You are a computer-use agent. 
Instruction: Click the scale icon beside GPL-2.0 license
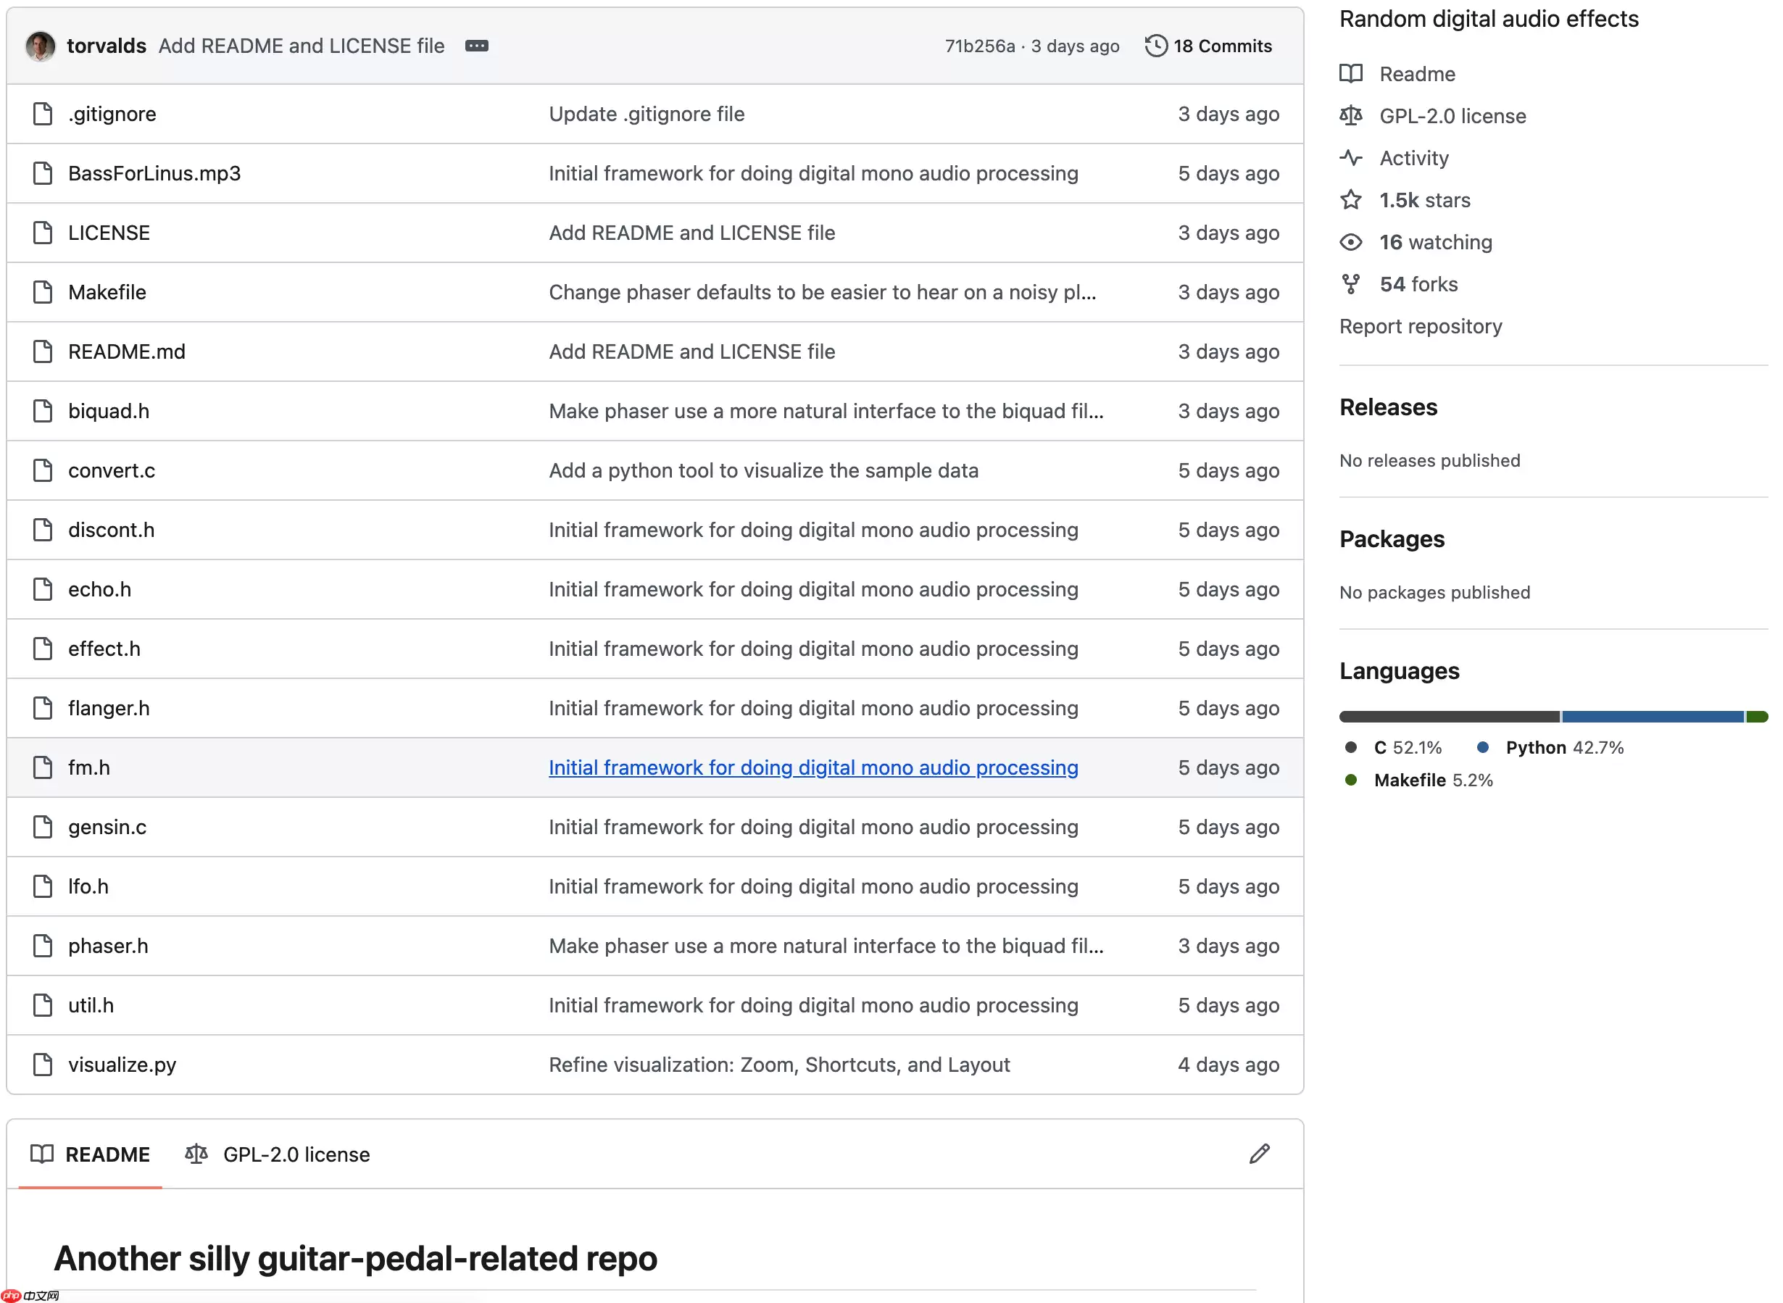[x=1351, y=116]
